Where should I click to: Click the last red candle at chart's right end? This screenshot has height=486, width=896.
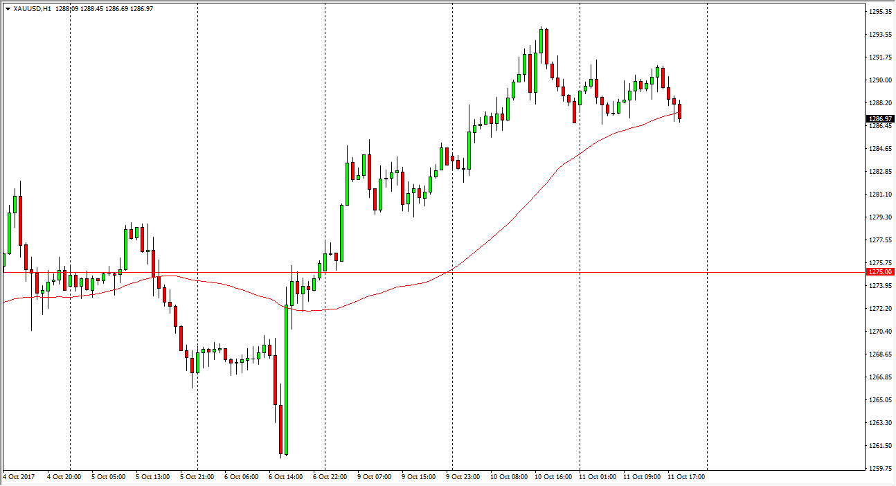click(680, 111)
